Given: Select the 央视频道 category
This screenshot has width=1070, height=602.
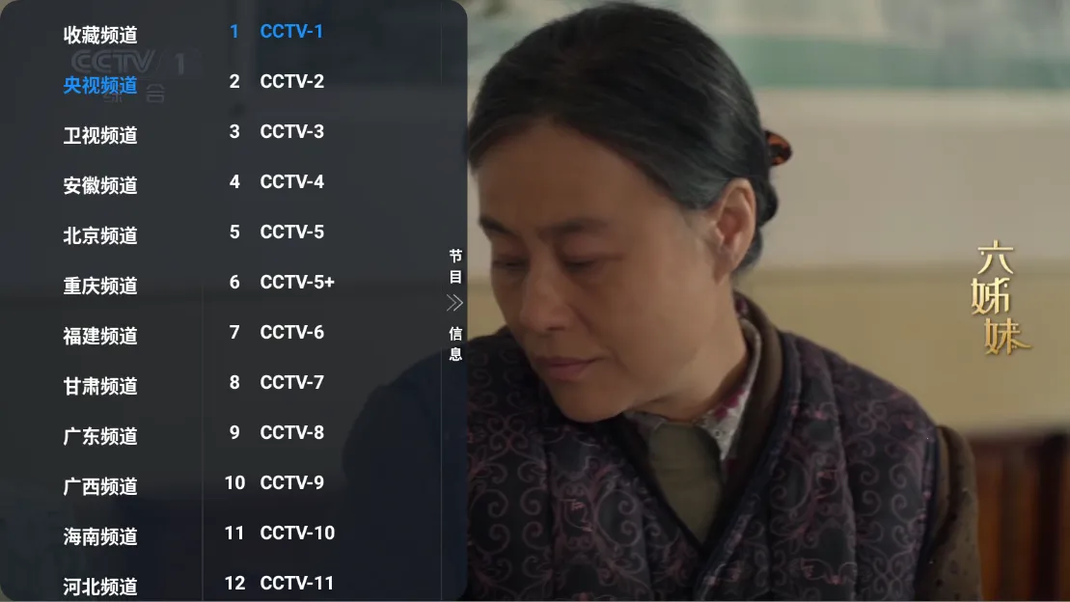Looking at the screenshot, I should (x=100, y=85).
